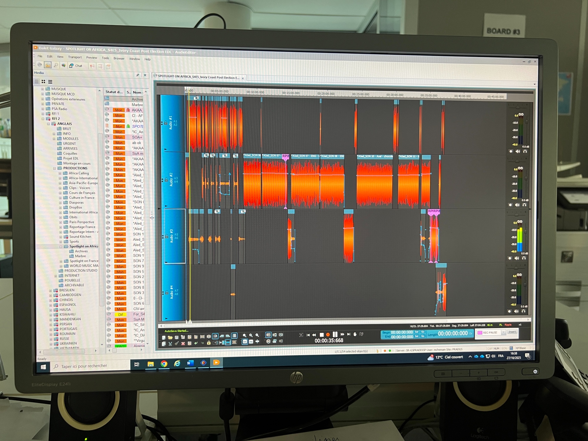Click the record button in transport controls
Image resolution: width=588 pixels, height=441 pixels.
(x=328, y=335)
